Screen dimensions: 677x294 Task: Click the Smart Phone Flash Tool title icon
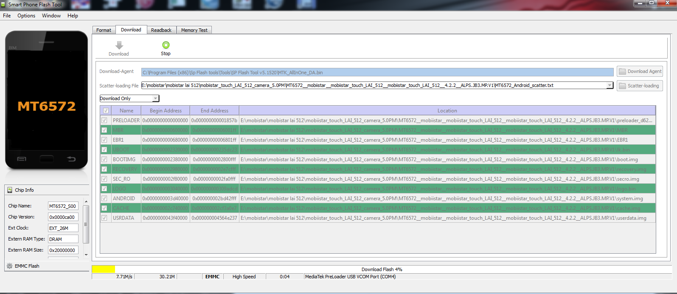tap(3, 5)
